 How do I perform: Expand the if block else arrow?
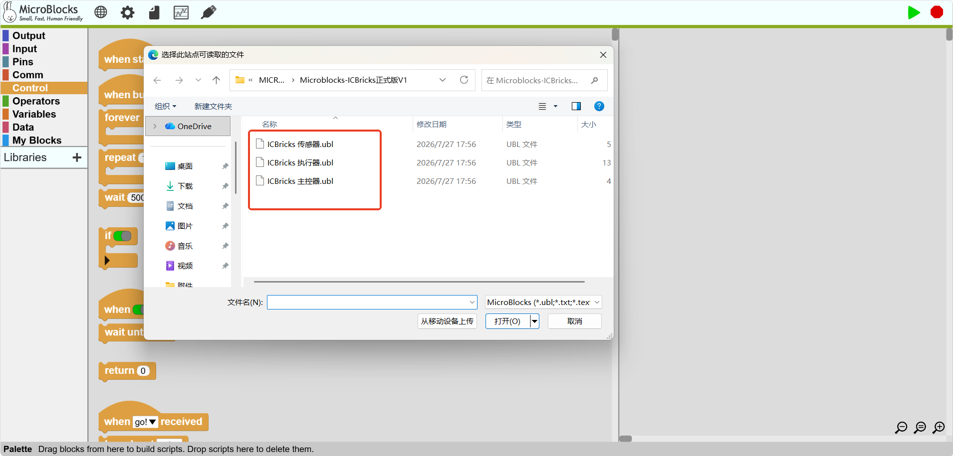pos(107,260)
